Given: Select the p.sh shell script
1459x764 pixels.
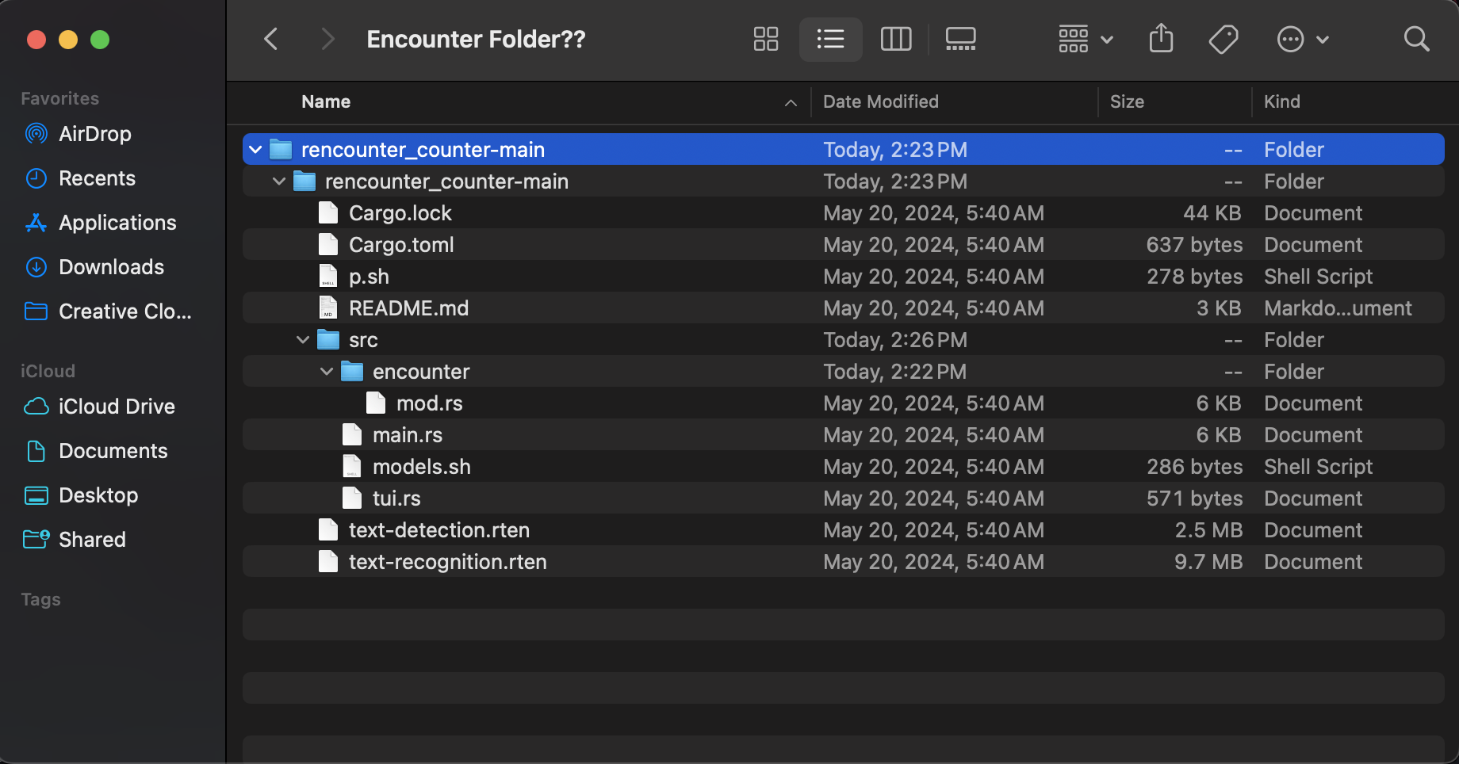Looking at the screenshot, I should (x=843, y=277).
